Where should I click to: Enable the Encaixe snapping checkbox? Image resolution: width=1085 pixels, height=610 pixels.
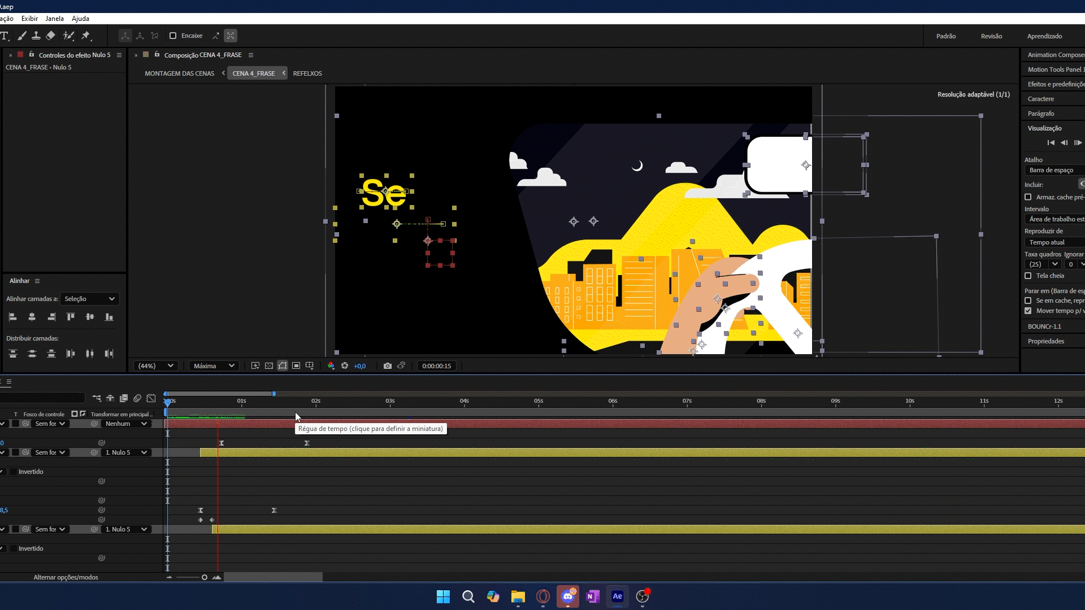173,36
